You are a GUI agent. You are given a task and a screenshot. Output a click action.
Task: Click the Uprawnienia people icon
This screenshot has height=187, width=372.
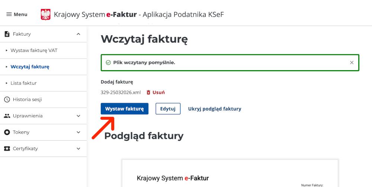(7, 116)
